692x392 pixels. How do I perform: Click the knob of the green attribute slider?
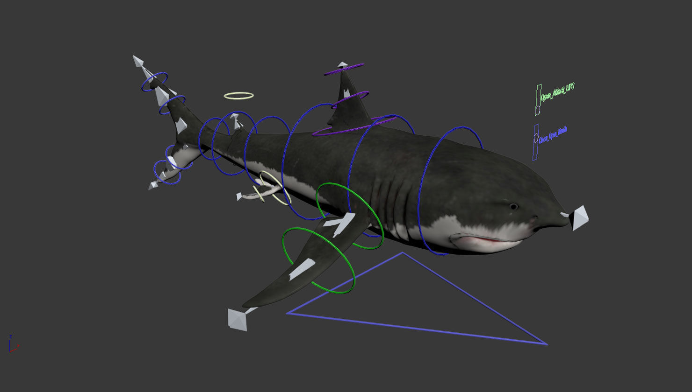[x=538, y=110]
